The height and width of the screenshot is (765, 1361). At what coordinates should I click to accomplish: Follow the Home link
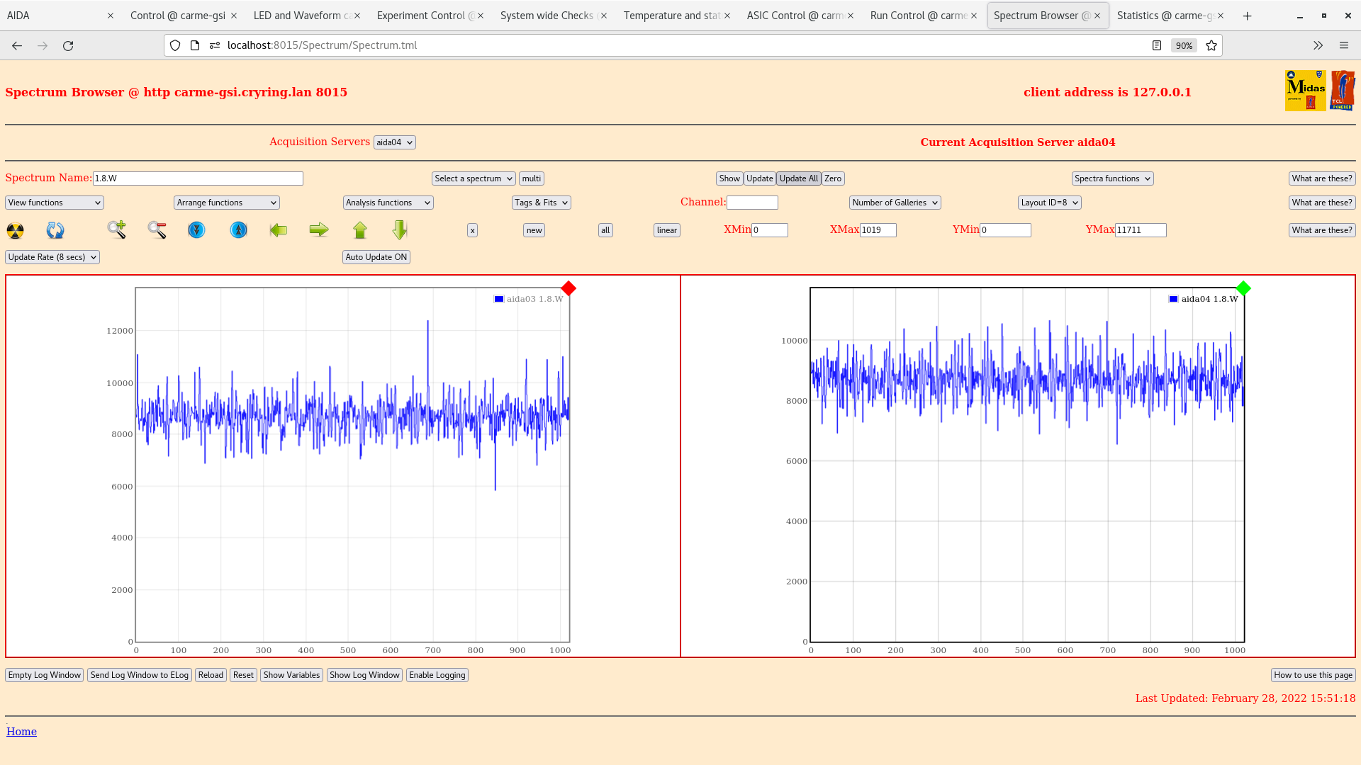tap(21, 732)
